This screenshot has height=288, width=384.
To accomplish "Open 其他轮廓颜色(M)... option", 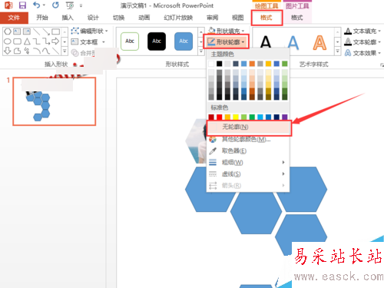I will pos(248,140).
